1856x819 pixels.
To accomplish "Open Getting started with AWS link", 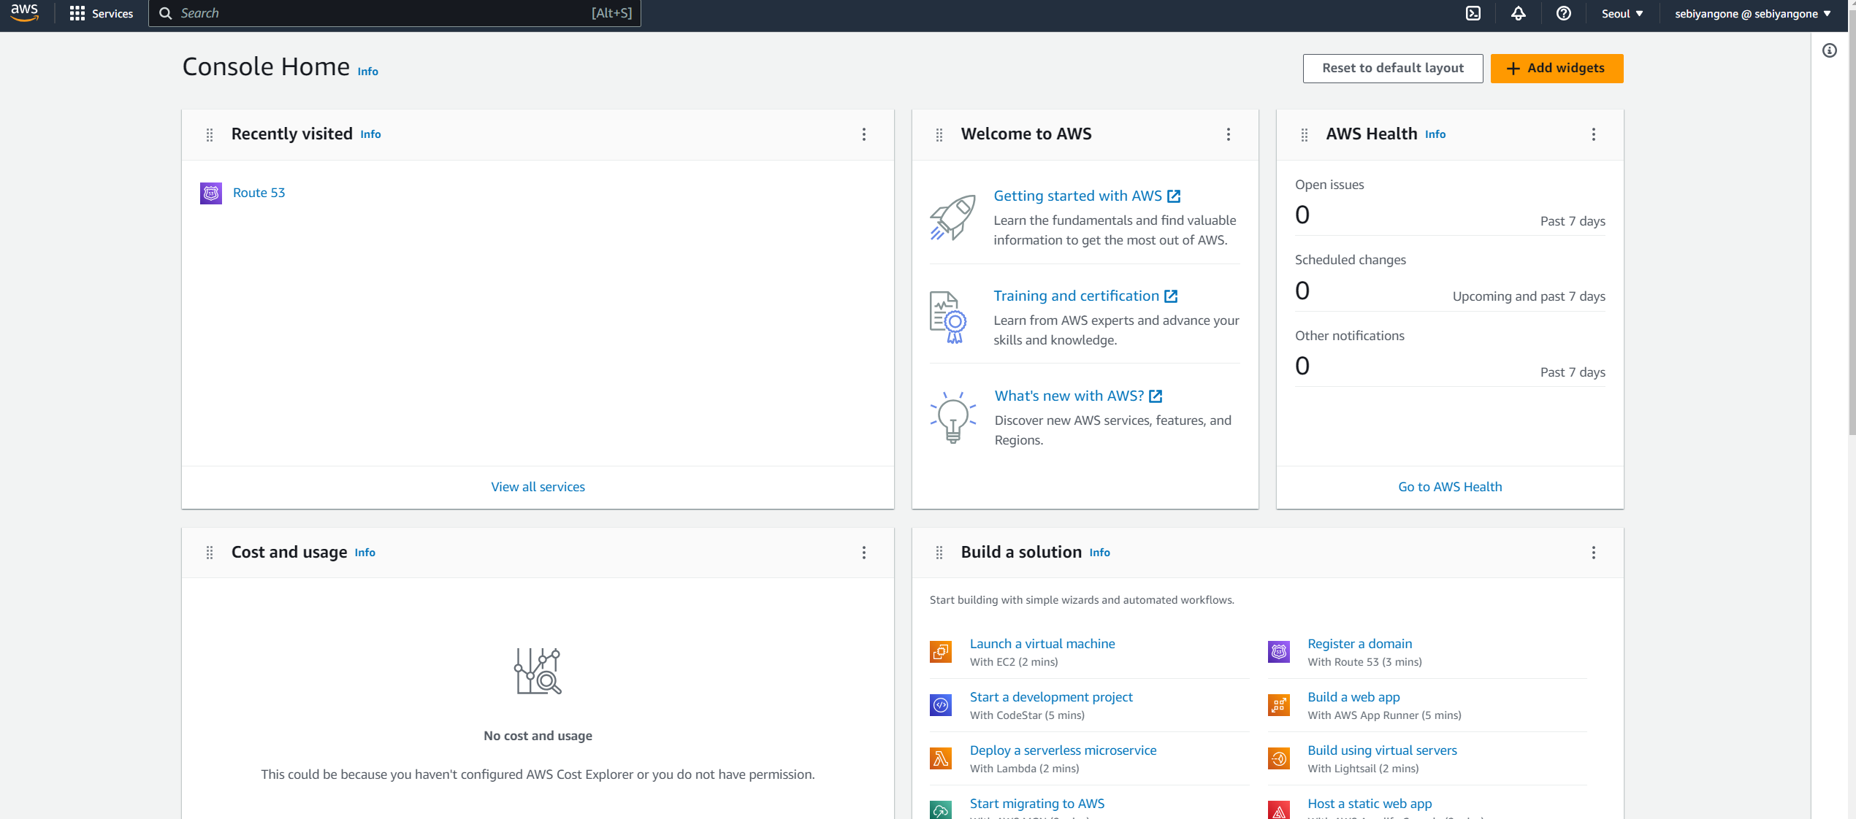I will pyautogui.click(x=1087, y=196).
